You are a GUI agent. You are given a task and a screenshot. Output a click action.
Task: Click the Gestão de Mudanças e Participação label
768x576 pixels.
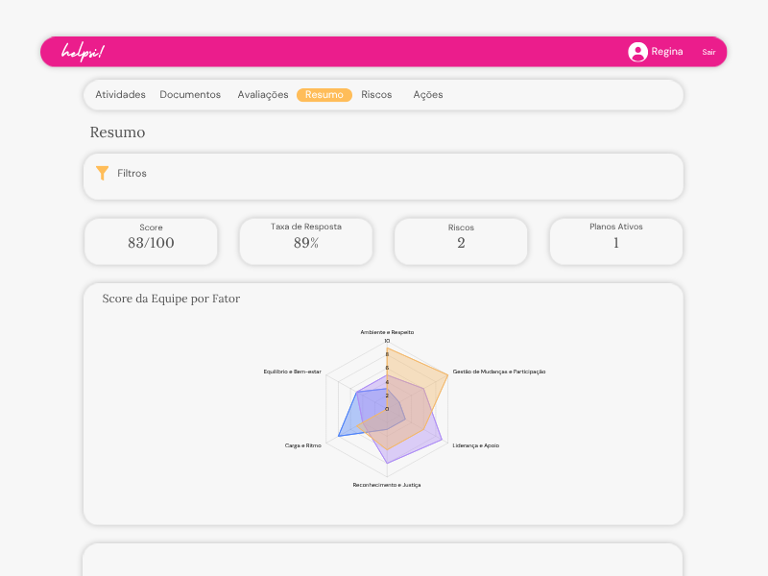pos(498,372)
